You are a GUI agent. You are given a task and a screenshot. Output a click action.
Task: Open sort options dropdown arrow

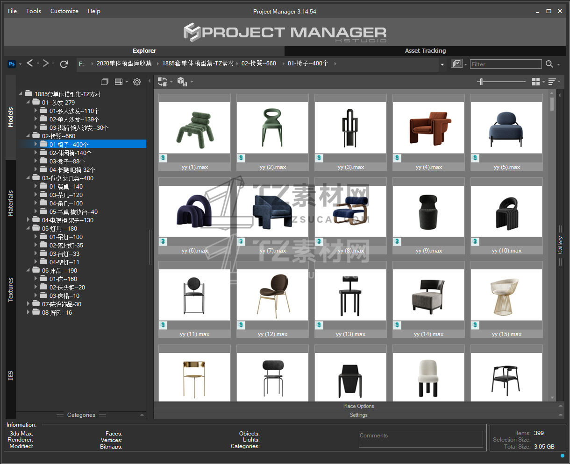560,82
